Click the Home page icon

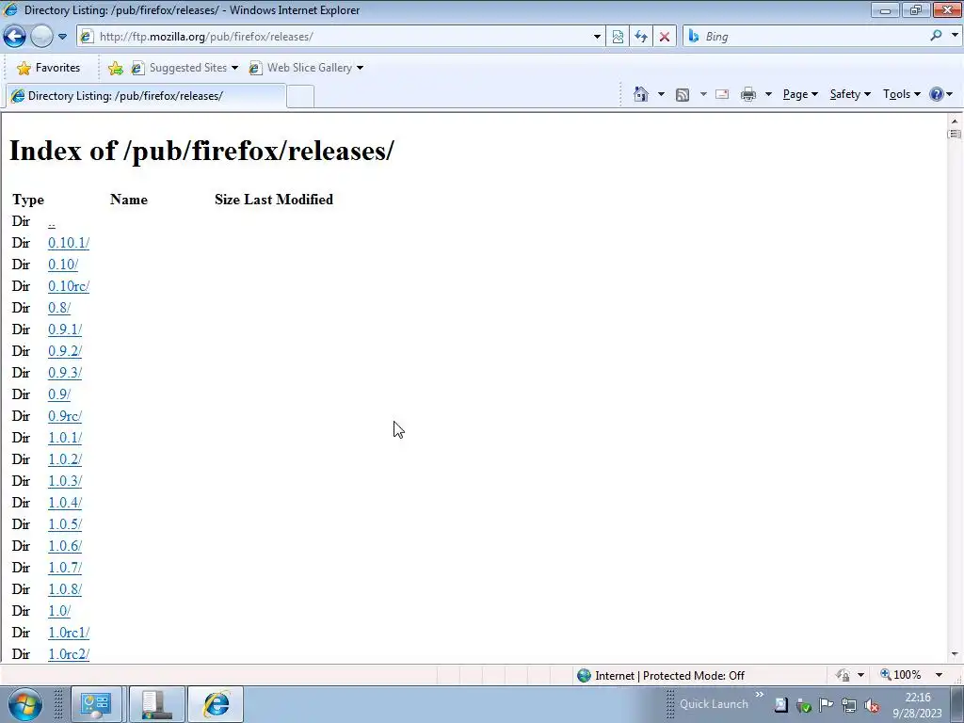pyautogui.click(x=641, y=94)
